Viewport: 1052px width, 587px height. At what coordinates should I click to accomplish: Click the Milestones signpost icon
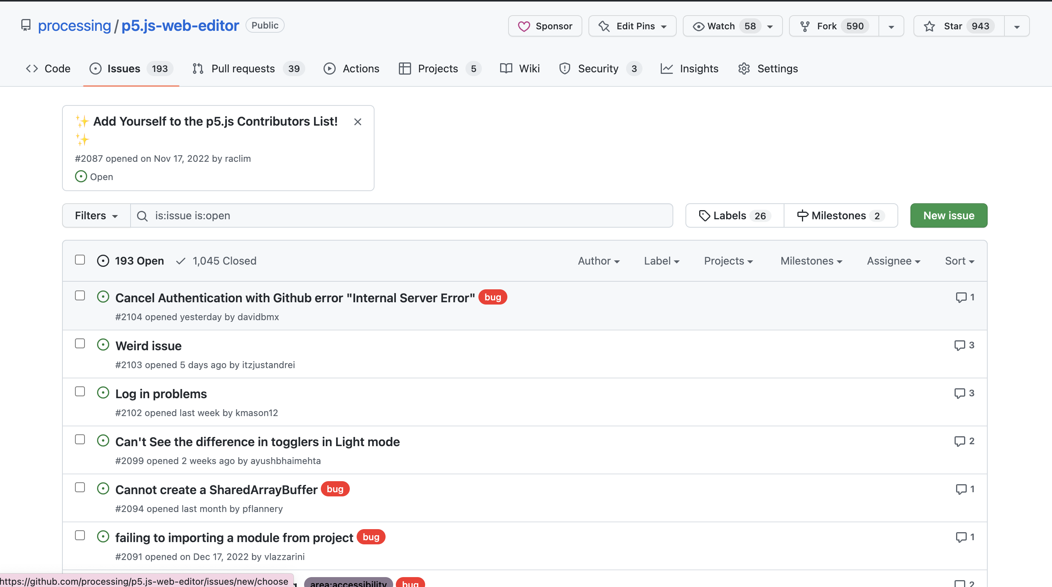tap(802, 216)
